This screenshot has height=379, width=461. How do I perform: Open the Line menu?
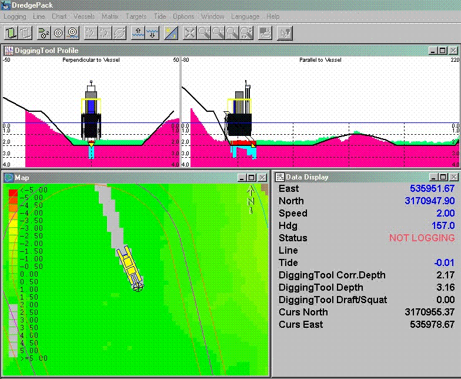click(x=39, y=16)
